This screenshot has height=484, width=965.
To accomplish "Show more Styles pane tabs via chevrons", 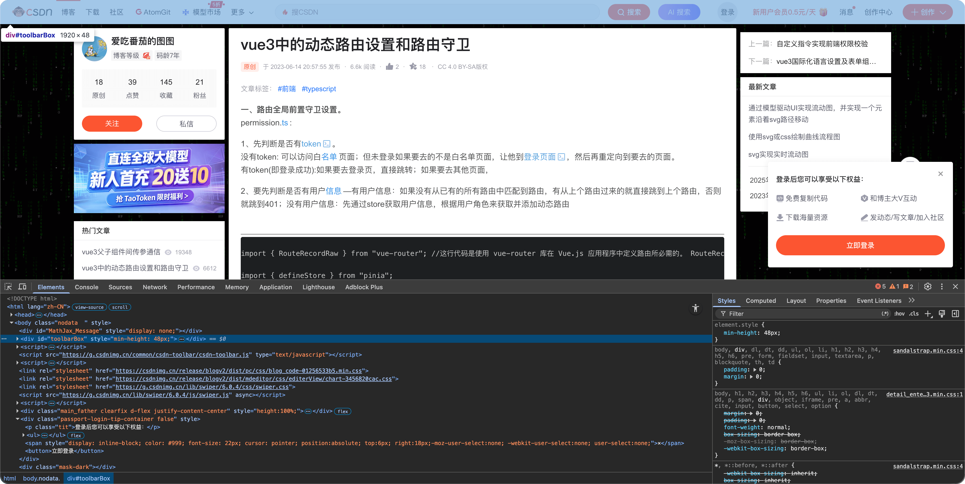I will pyautogui.click(x=912, y=301).
